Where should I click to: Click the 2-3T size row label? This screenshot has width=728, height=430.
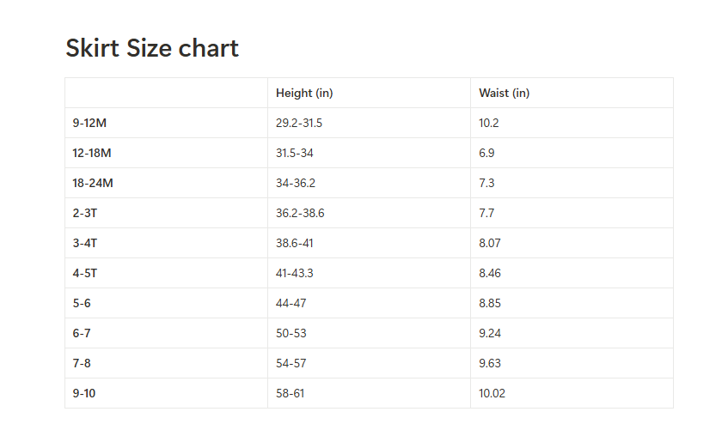(85, 213)
